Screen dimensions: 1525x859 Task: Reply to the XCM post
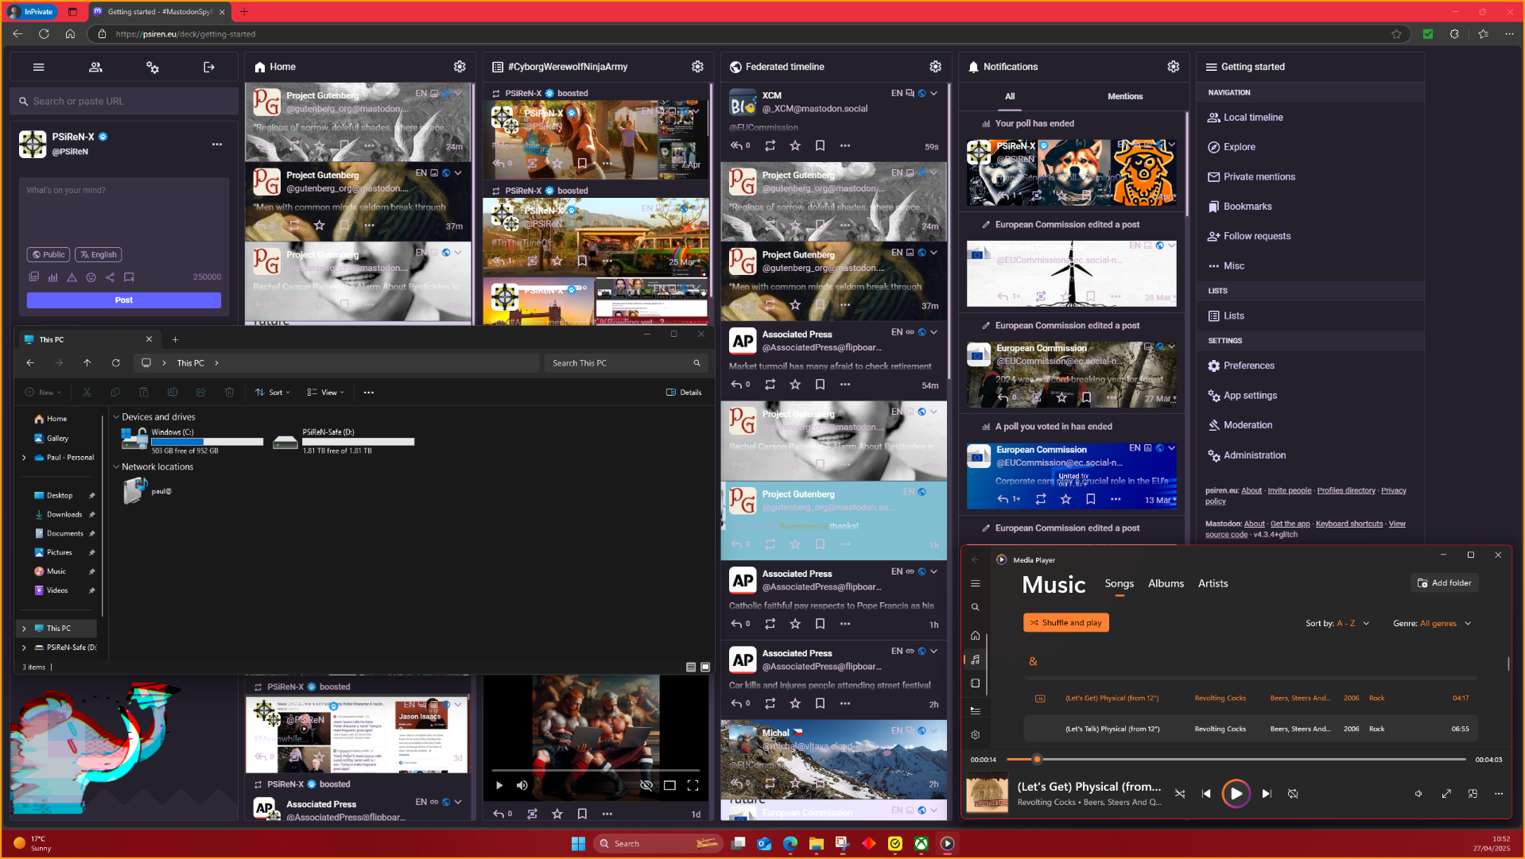pos(739,145)
